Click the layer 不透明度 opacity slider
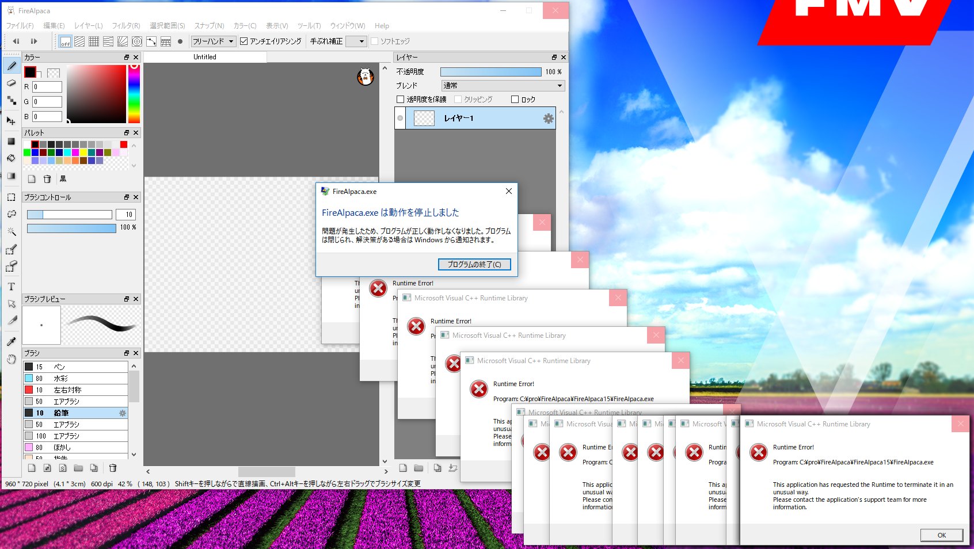Screen dimensions: 974x549 [x=491, y=72]
